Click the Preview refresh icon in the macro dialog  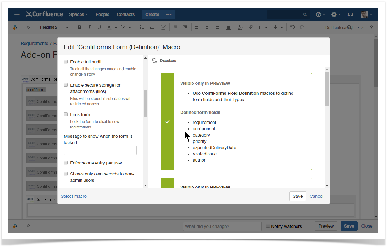pyautogui.click(x=154, y=61)
